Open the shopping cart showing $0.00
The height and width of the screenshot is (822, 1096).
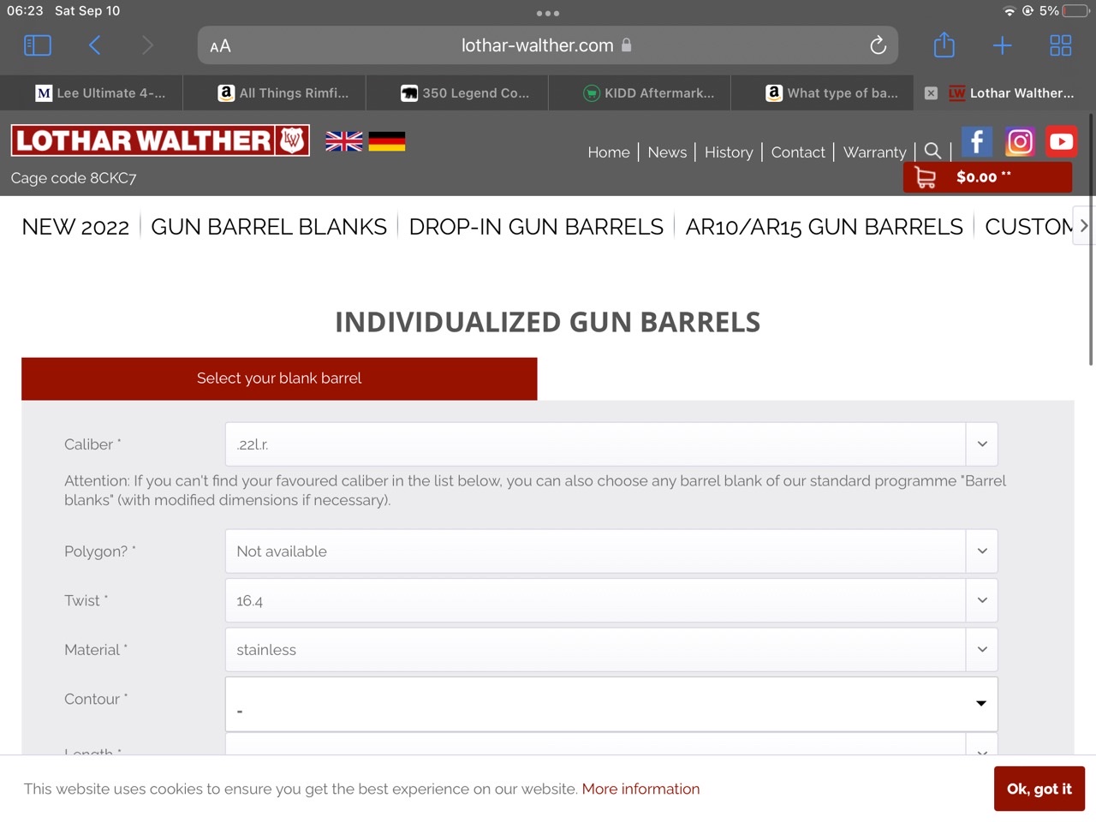(986, 177)
